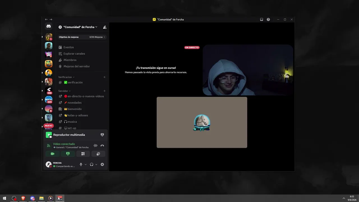The height and width of the screenshot is (202, 359).
Task: Open the "Comunidad" de Fercha server dropdown
Action: coord(78,27)
